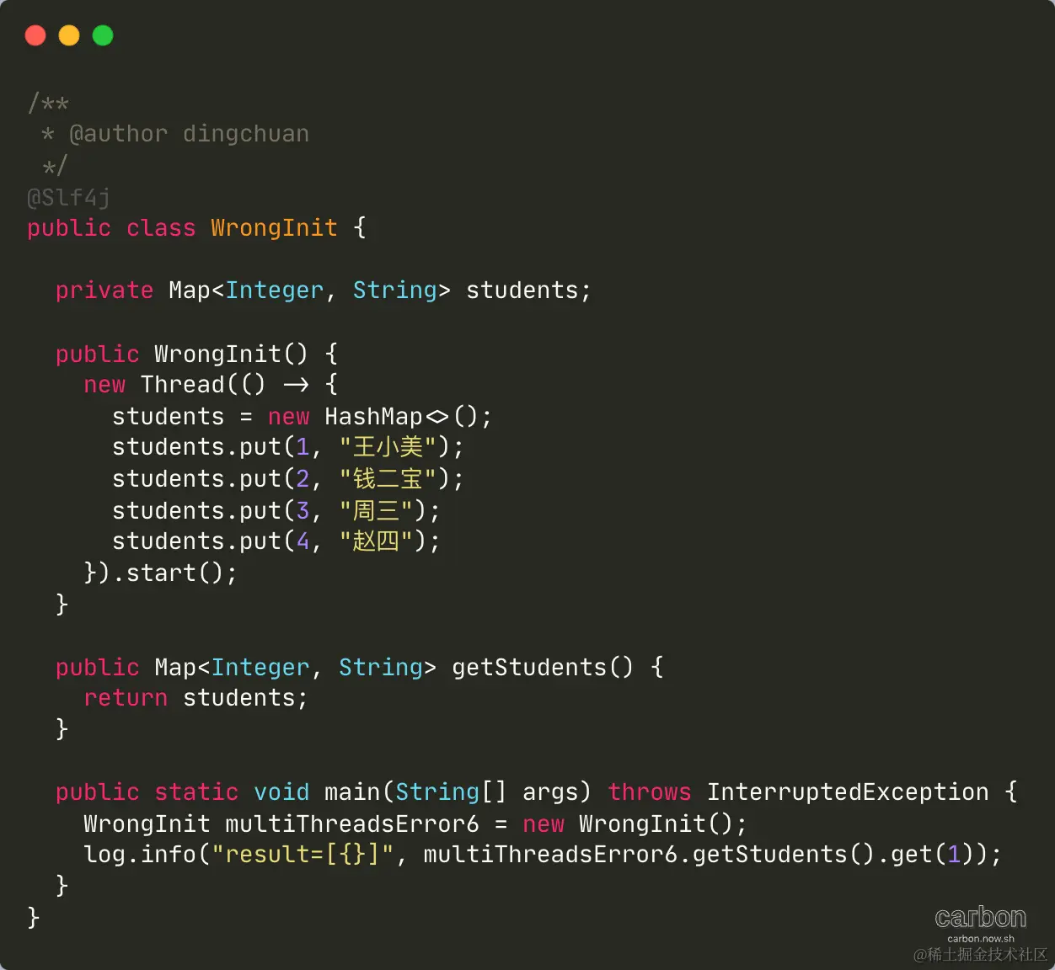Click 'InterruptedException' in main signature
Screen dimensions: 1055x970
click(848, 792)
